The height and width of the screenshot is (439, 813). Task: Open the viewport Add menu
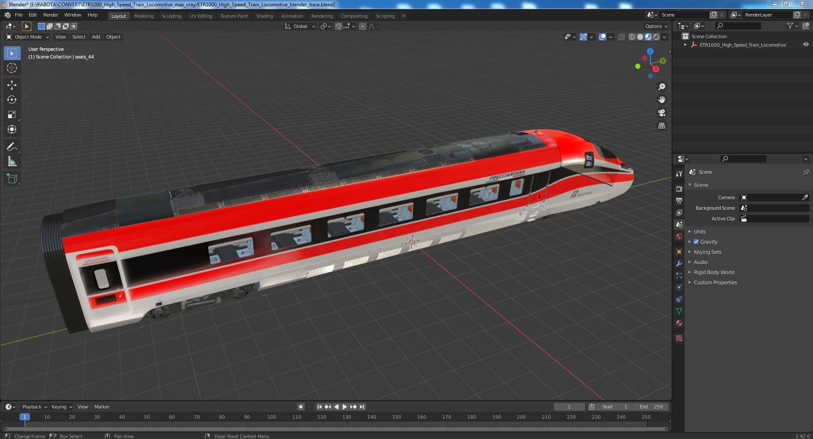click(96, 37)
